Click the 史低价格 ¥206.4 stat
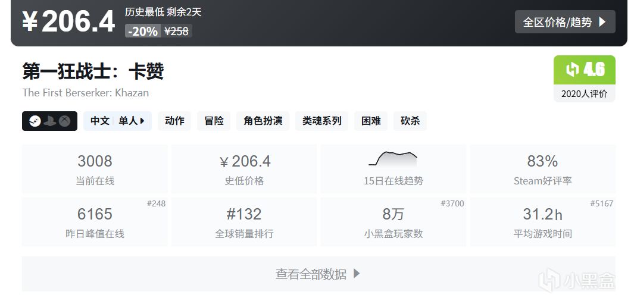The height and width of the screenshot is (301, 634). pyautogui.click(x=244, y=169)
